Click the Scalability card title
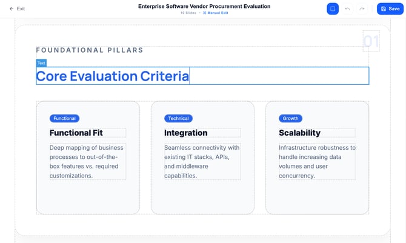Screen dimensions: 406x243 click(x=300, y=133)
